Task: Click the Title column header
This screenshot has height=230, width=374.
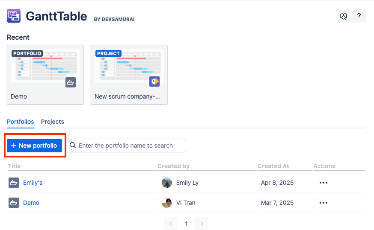Action: [x=14, y=166]
